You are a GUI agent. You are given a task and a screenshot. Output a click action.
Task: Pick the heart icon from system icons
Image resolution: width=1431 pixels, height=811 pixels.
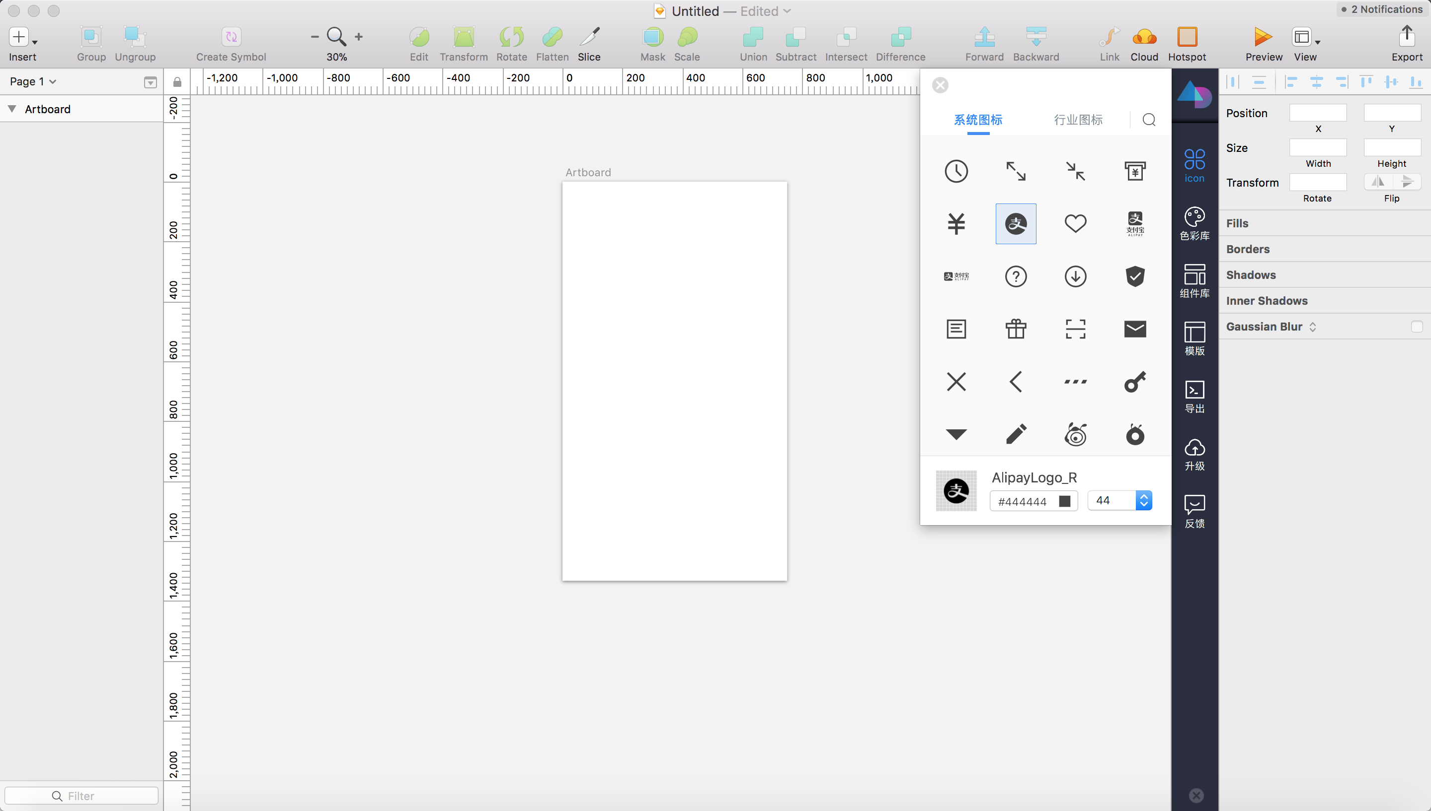(1075, 223)
